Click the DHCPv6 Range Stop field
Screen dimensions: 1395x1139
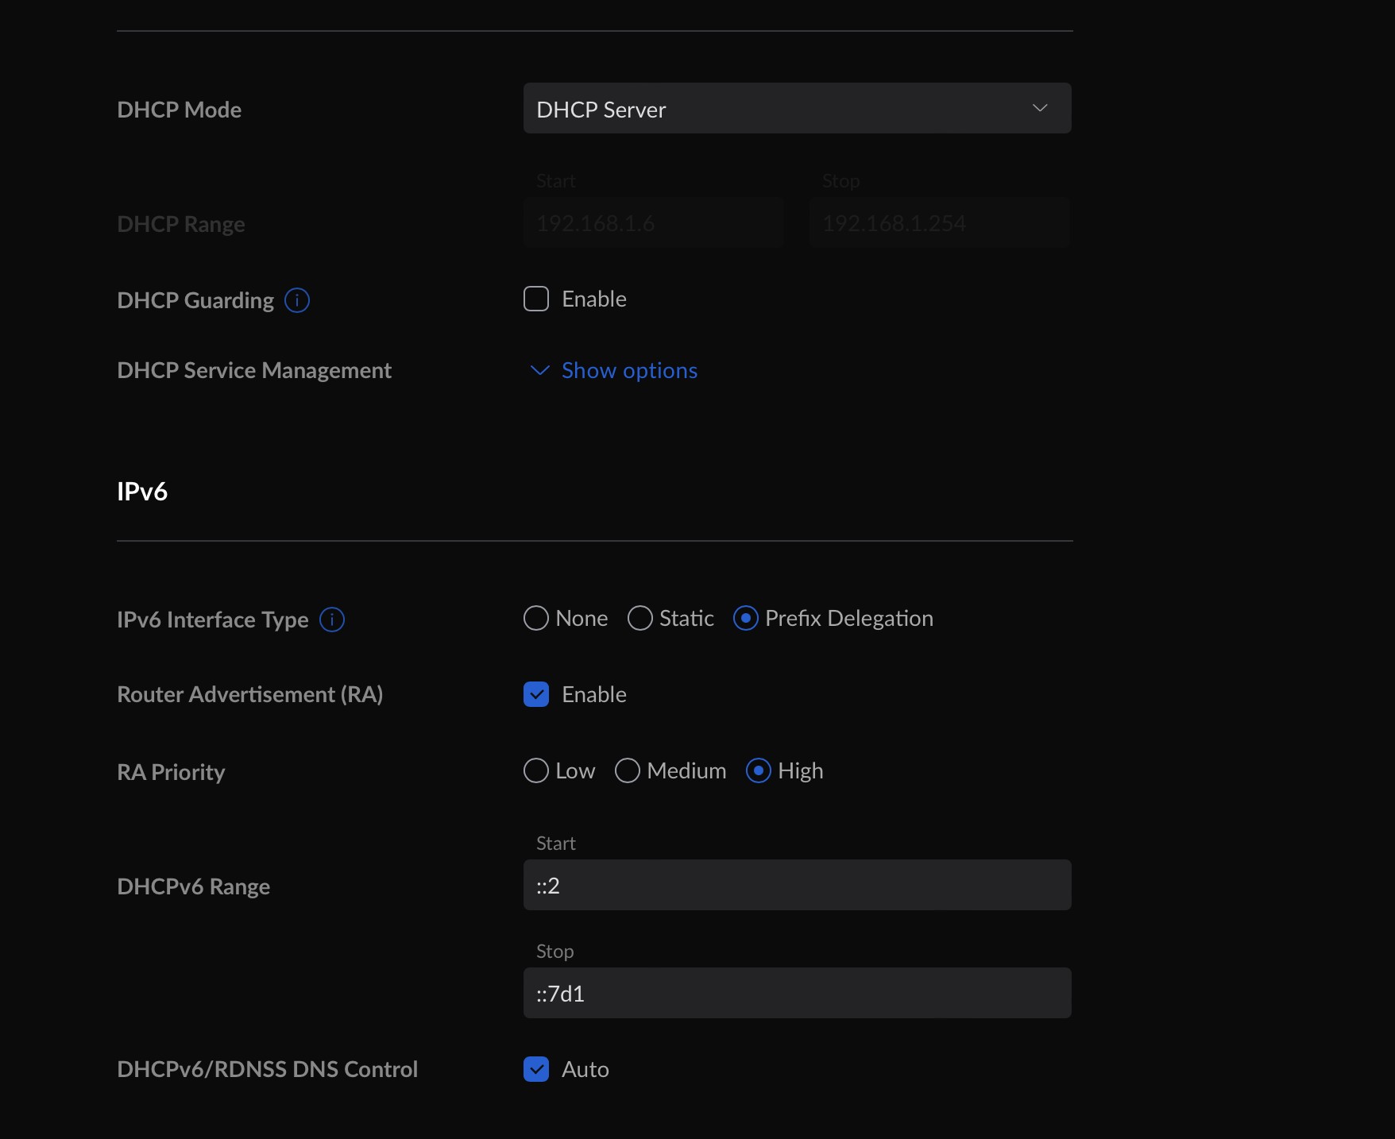point(796,994)
